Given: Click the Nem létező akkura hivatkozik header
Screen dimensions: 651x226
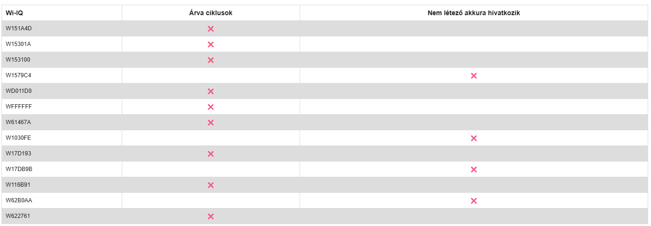Looking at the screenshot, I should (x=474, y=13).
